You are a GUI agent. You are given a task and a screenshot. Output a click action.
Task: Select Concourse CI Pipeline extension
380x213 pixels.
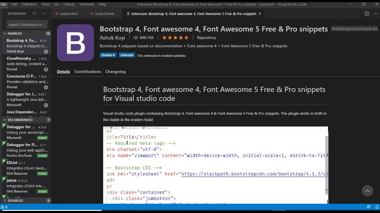(27, 81)
